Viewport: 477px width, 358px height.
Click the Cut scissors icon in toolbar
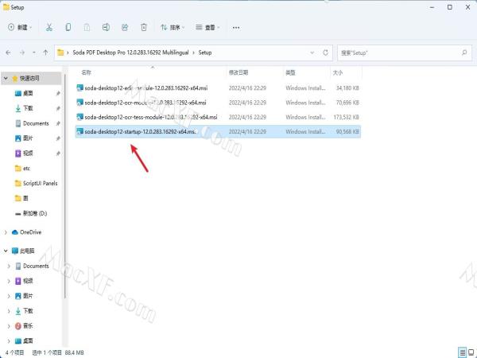click(49, 27)
